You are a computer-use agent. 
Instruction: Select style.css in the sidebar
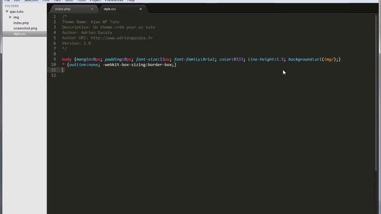coord(20,34)
